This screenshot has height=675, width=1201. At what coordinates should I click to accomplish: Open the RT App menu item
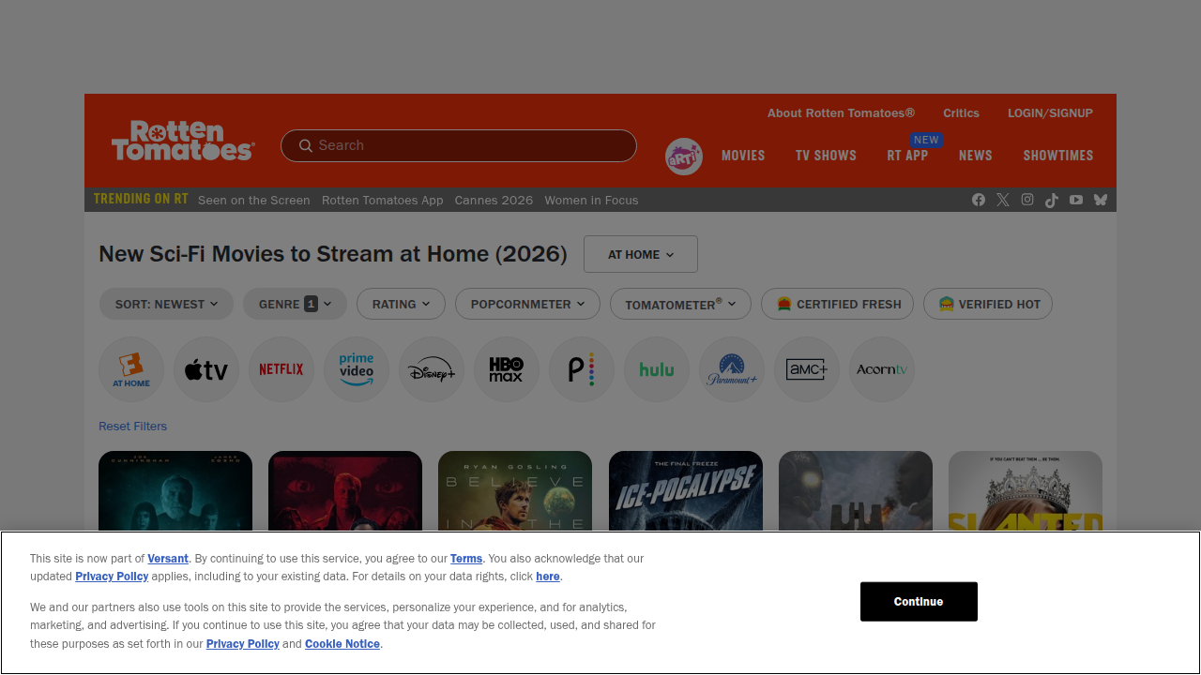(x=907, y=156)
